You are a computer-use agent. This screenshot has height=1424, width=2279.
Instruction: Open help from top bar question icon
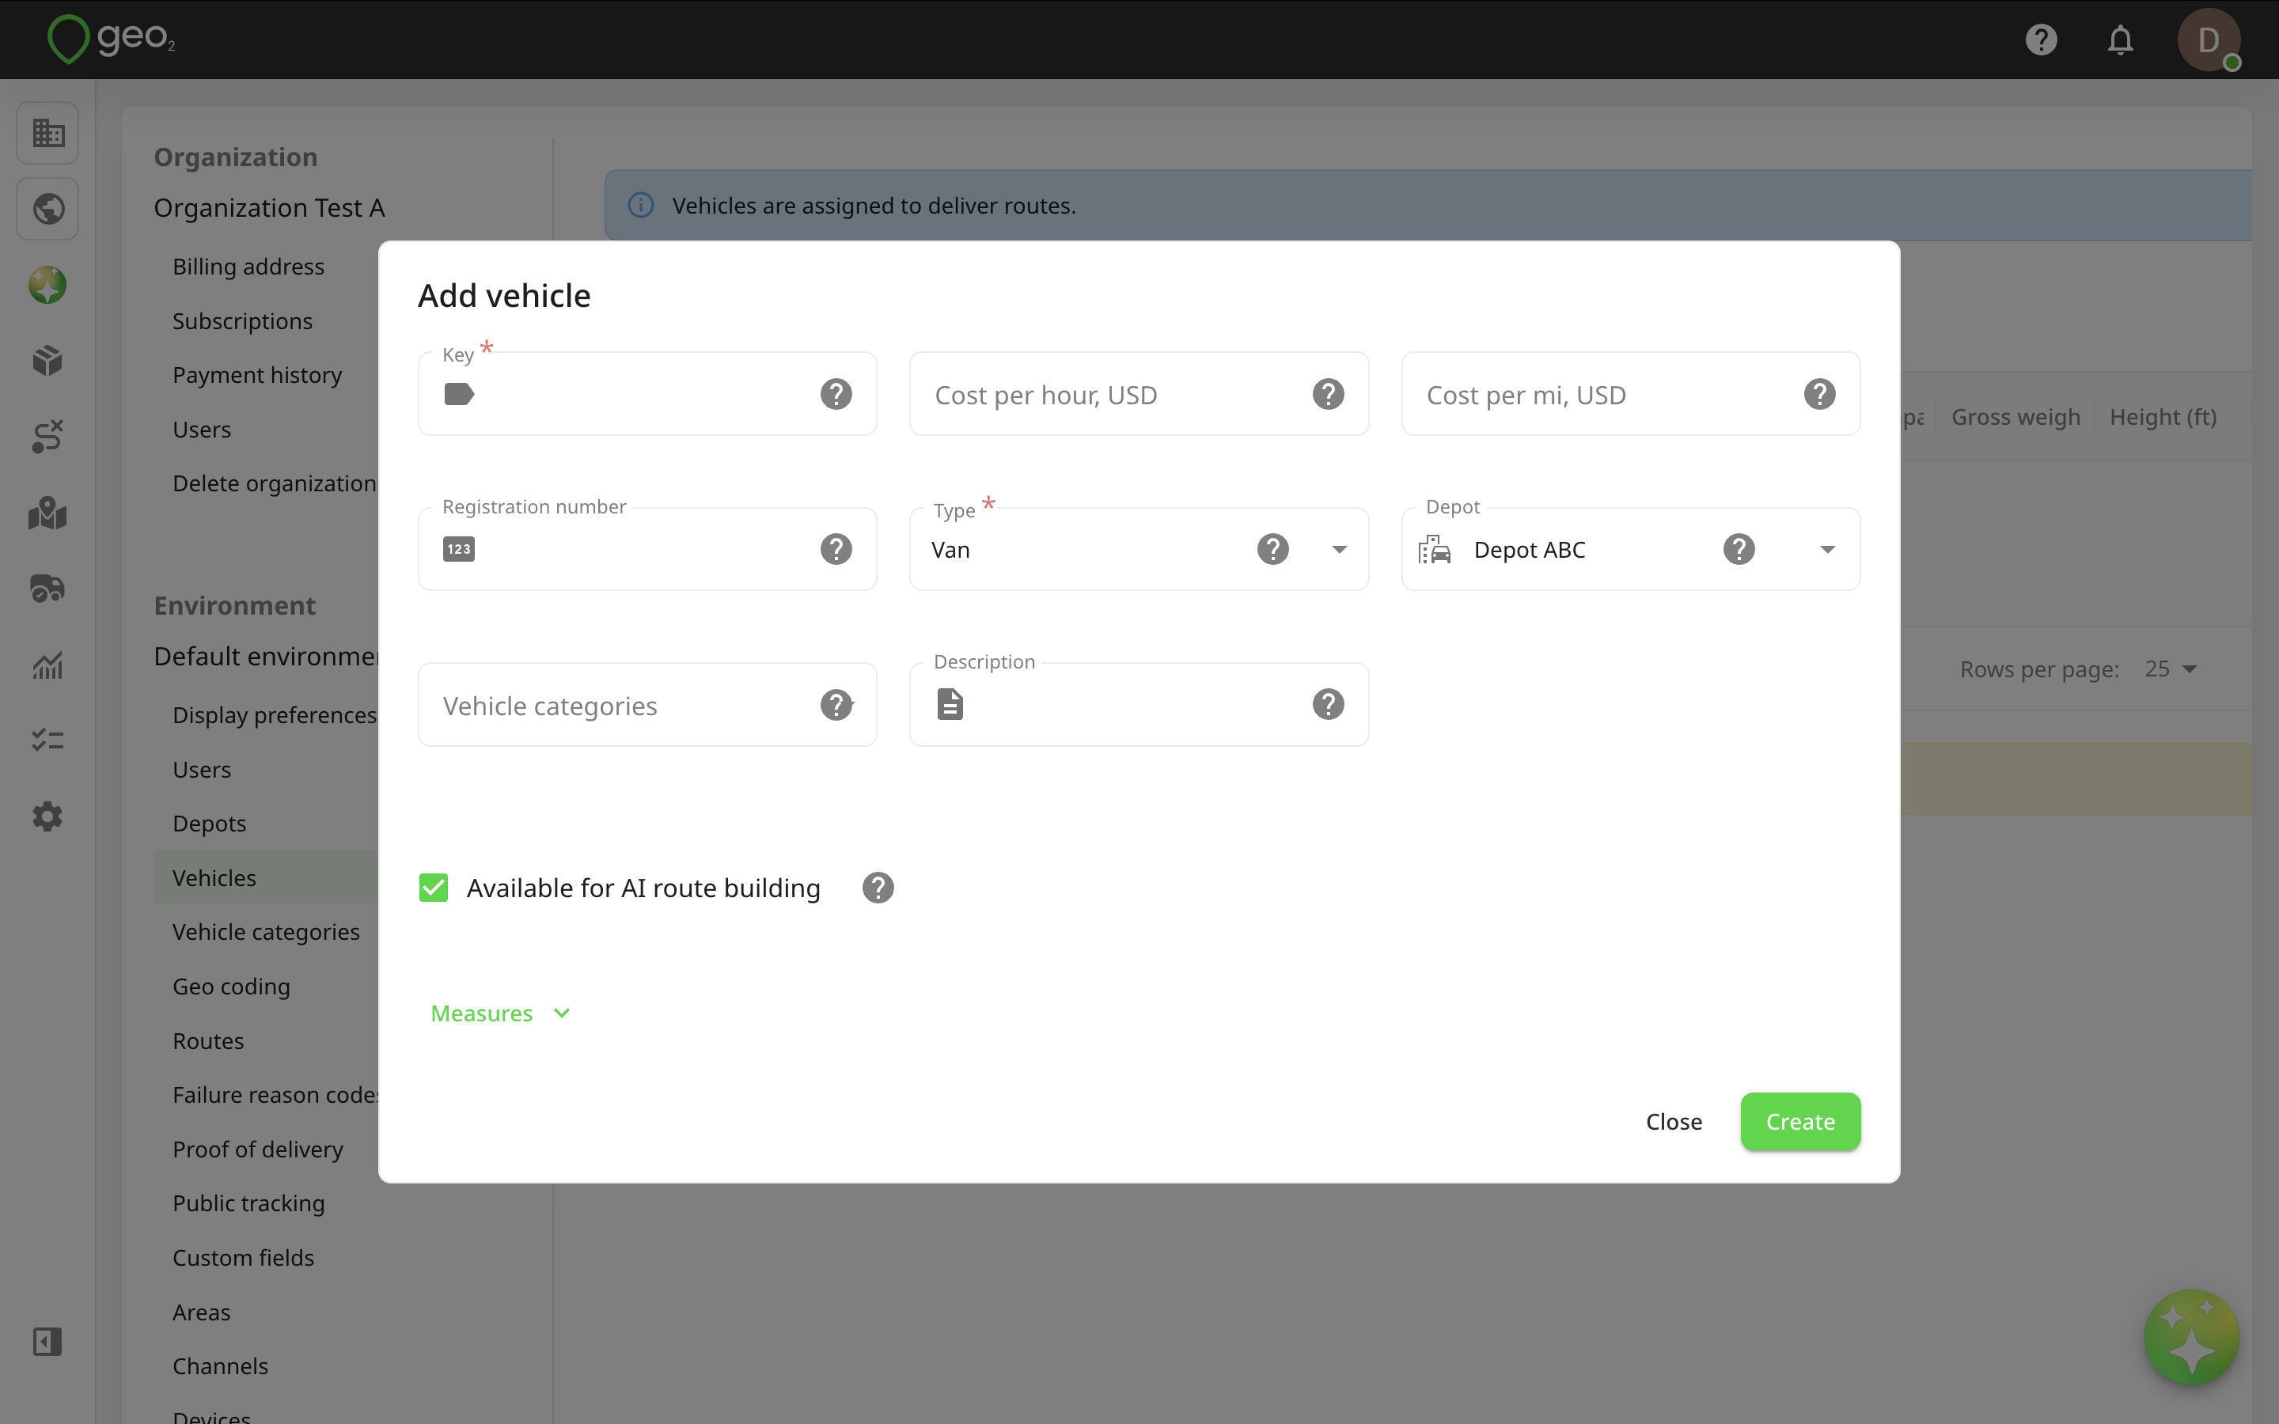click(2041, 40)
